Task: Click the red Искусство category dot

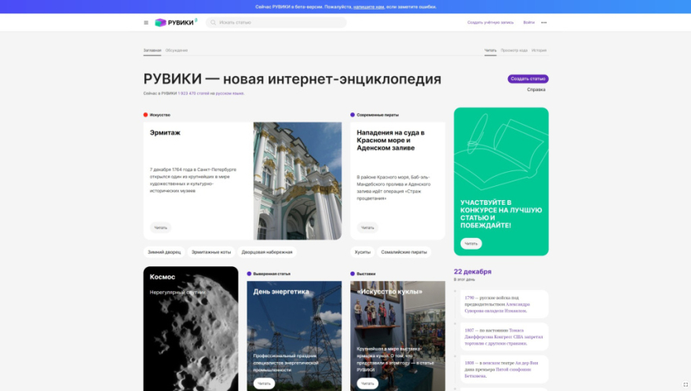Action: pos(145,115)
